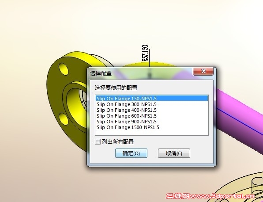The height and width of the screenshot is (202, 263).
Task: Select Slip On Flange 1500-NPS1.5 item
Action: [x=152, y=127]
